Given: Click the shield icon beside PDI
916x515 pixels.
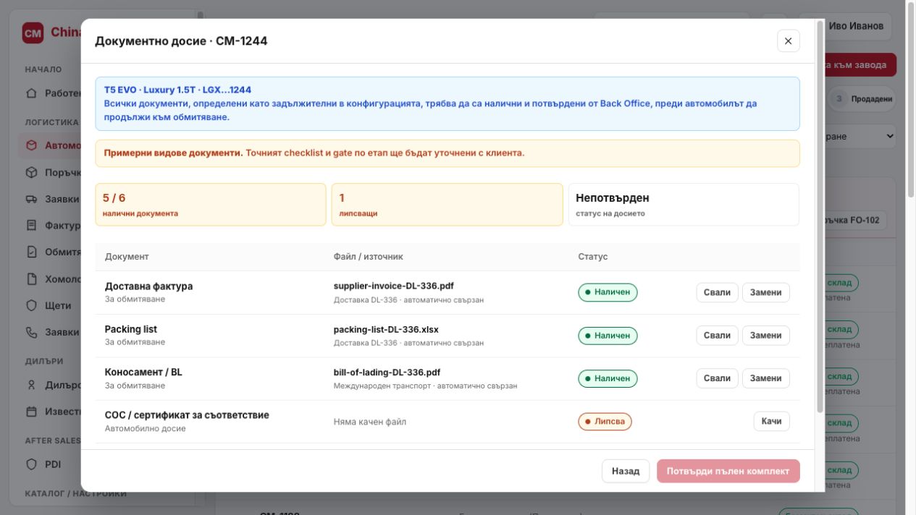Looking at the screenshot, I should 31,464.
